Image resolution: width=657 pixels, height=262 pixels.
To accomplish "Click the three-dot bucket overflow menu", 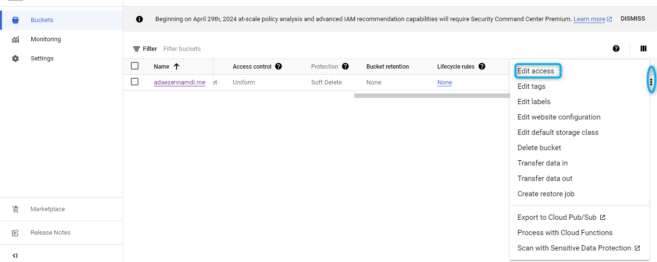I will (x=651, y=82).
